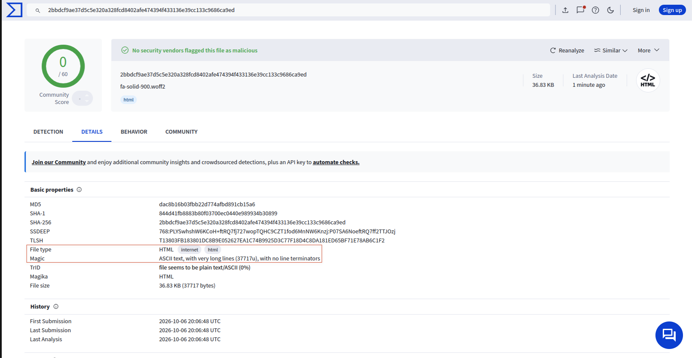Image resolution: width=692 pixels, height=358 pixels.
Task: Expand the Similar dropdown
Action: 611,50
